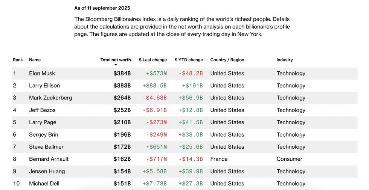Go to Sergey Brin's profile
This screenshot has width=369, height=190.
[x=43, y=134]
